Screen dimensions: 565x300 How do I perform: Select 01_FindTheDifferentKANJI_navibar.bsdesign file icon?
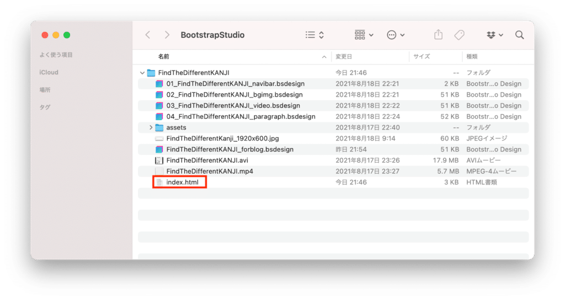(x=159, y=84)
